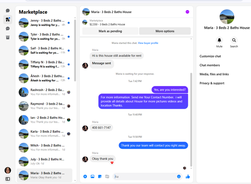The width and height of the screenshot is (251, 184).
Task: Open more actions plus icon in composer
Action: click(x=85, y=176)
